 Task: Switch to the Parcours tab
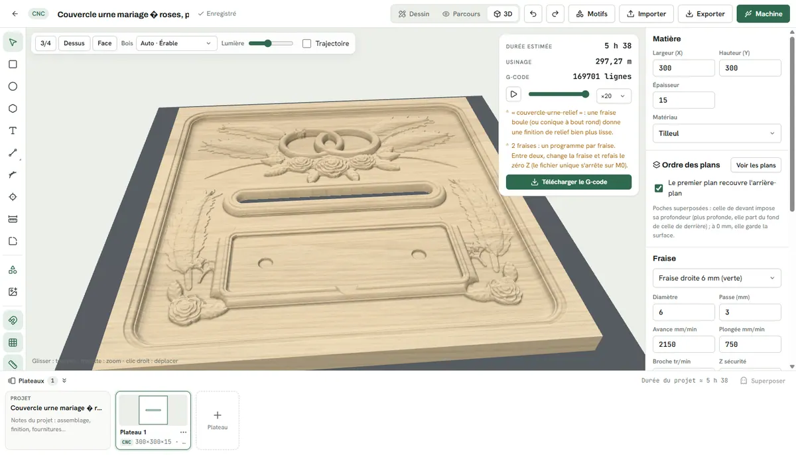point(461,13)
